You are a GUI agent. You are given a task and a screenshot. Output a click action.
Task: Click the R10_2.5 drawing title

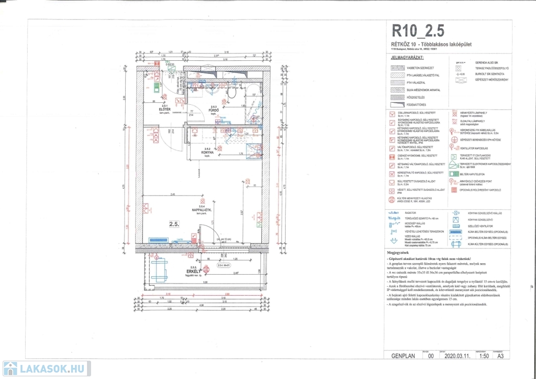418,29
